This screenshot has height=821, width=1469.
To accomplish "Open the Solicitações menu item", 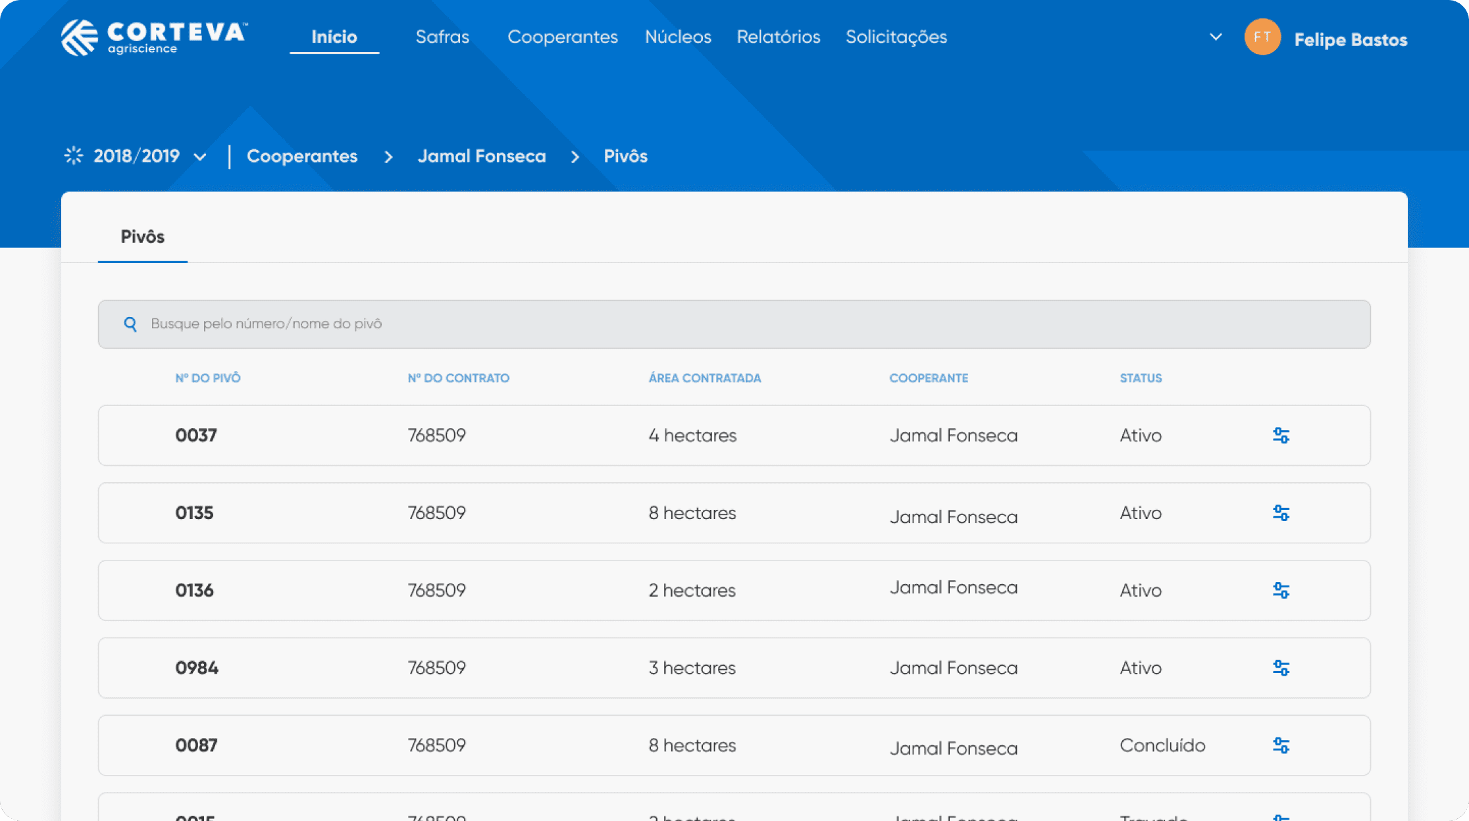I will 896,37.
